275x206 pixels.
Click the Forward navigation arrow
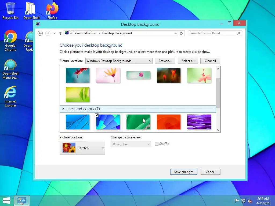[x=48, y=33]
